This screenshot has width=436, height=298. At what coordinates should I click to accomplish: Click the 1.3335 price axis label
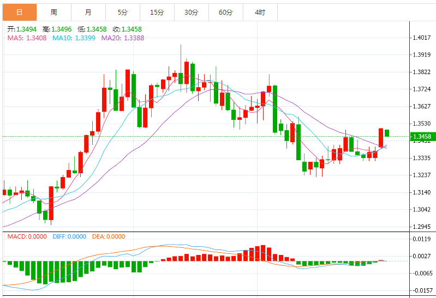[422, 158]
